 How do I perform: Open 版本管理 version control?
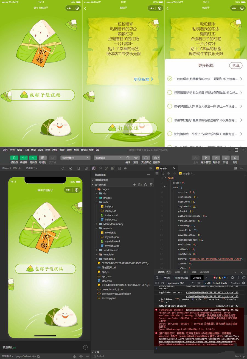(x=206, y=158)
